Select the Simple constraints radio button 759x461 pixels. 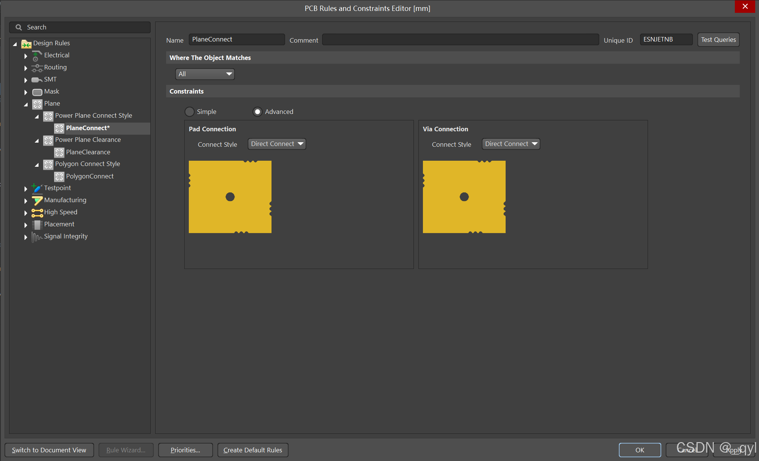(x=190, y=112)
